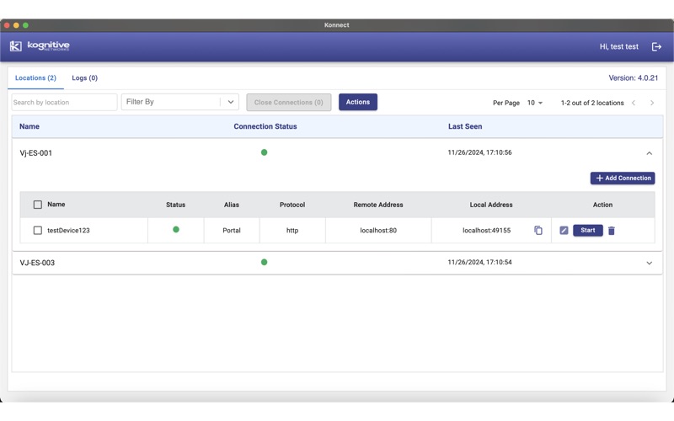
Task: Click the green status dot for testDevice123
Action: click(x=176, y=229)
